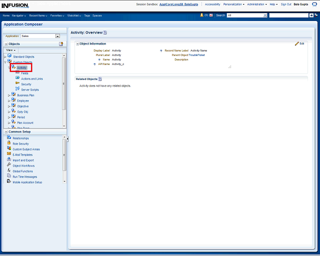
Task: Expand the Standard Objects tree node
Action: (5, 56)
